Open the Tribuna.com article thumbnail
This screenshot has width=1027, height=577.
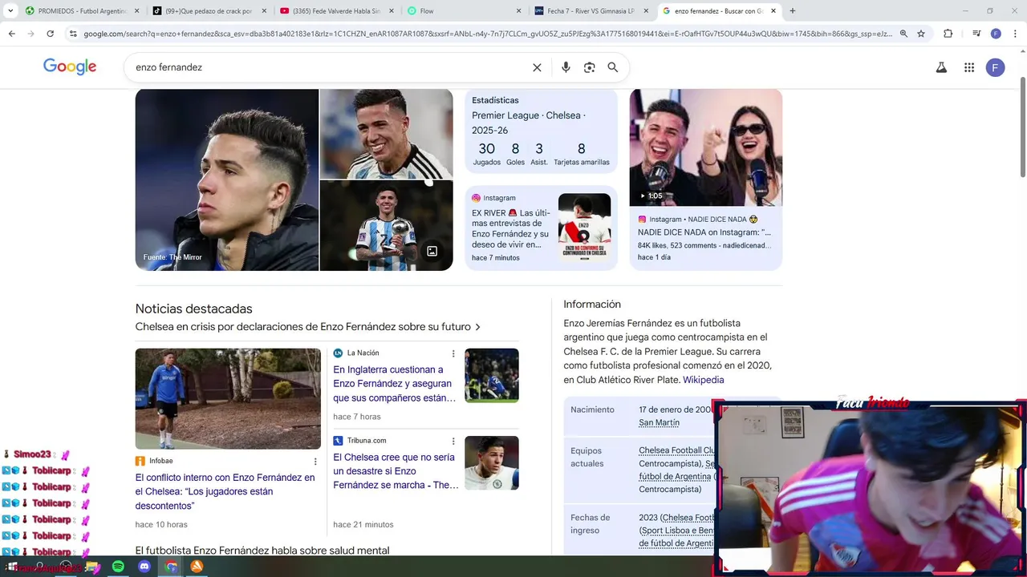pos(492,462)
